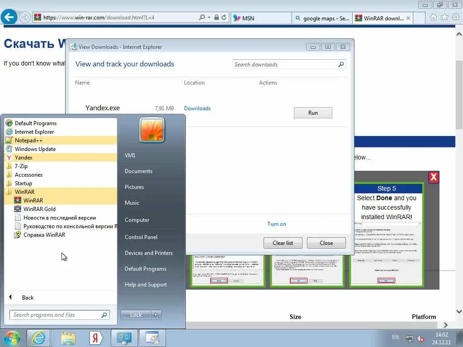The width and height of the screenshot is (463, 347).
Task: Close the red X on install steps banner
Action: click(x=434, y=177)
